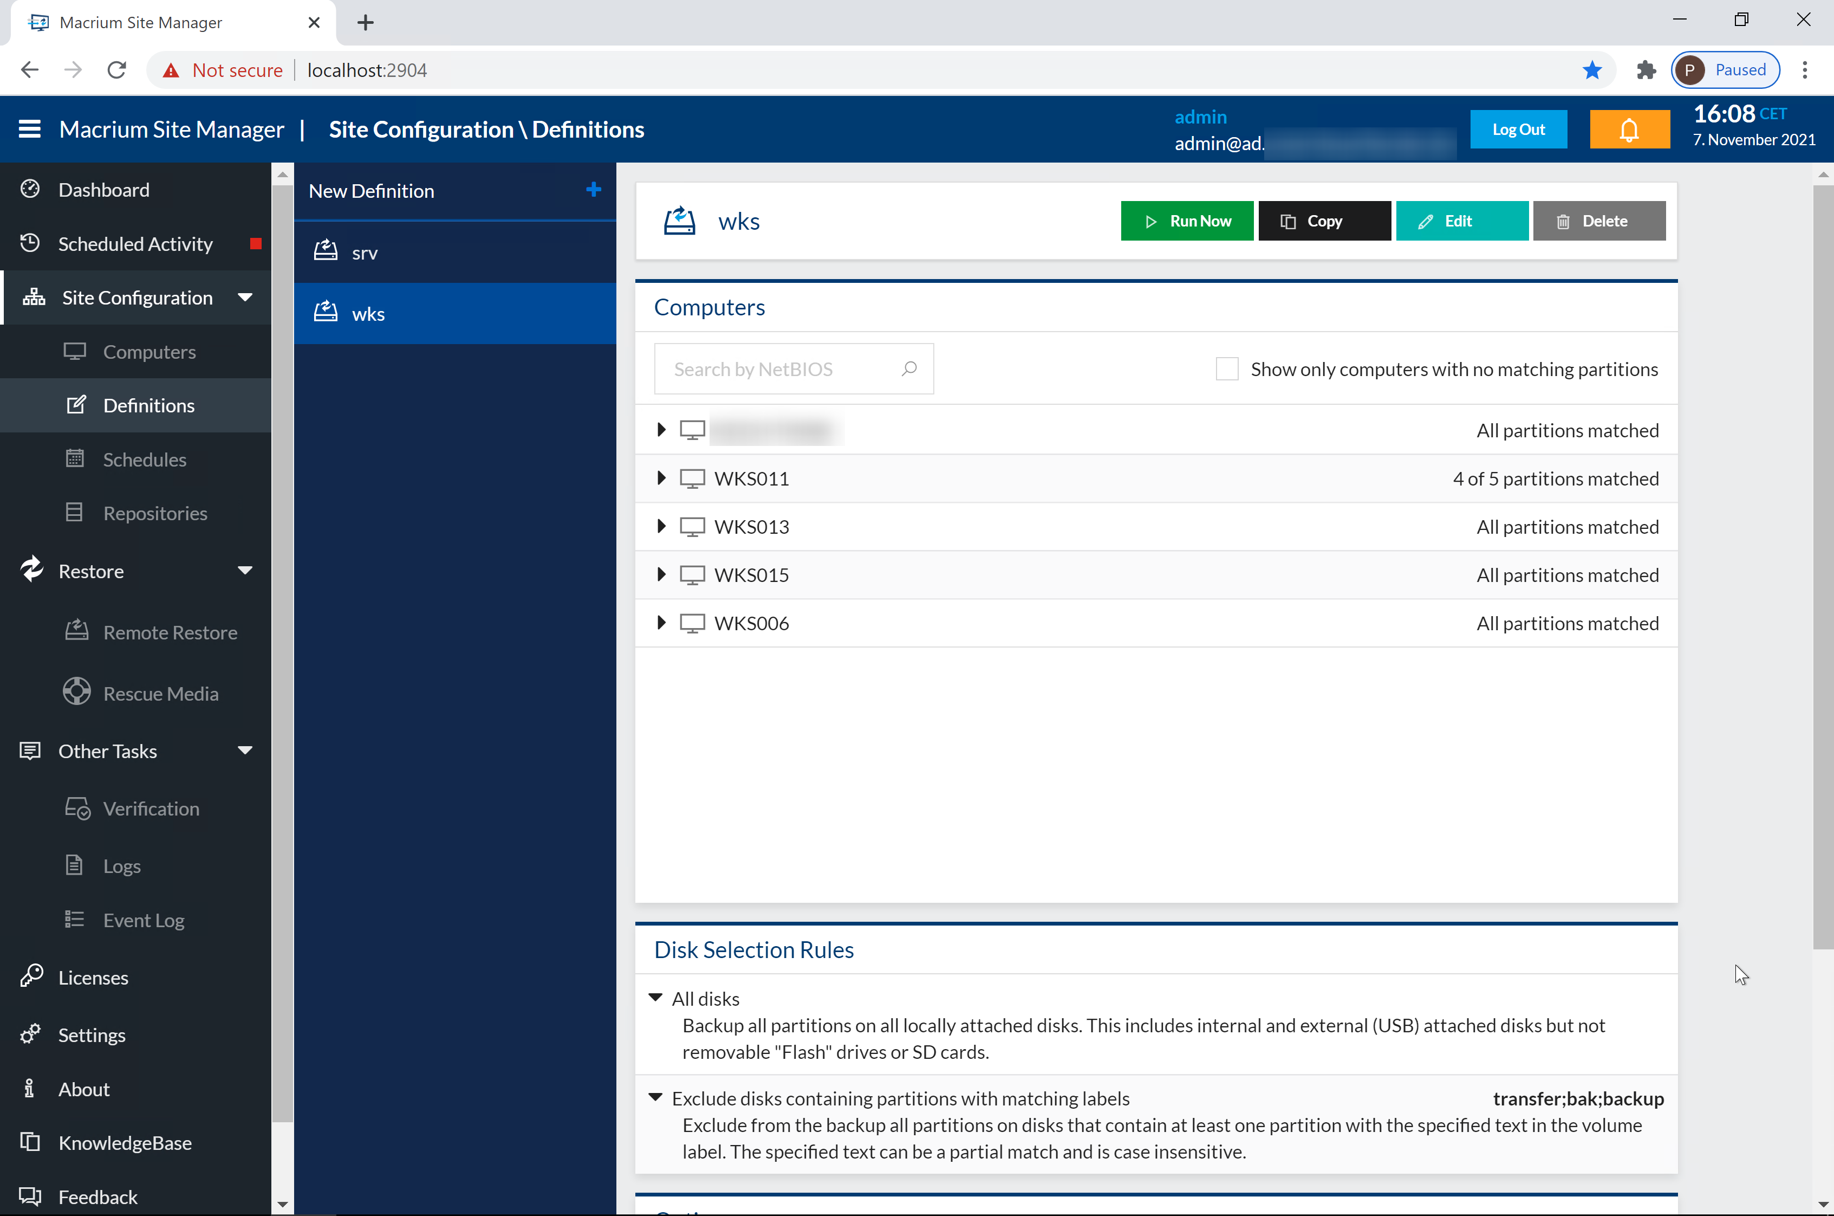
Task: Open the hamburger menu icon
Action: coord(29,129)
